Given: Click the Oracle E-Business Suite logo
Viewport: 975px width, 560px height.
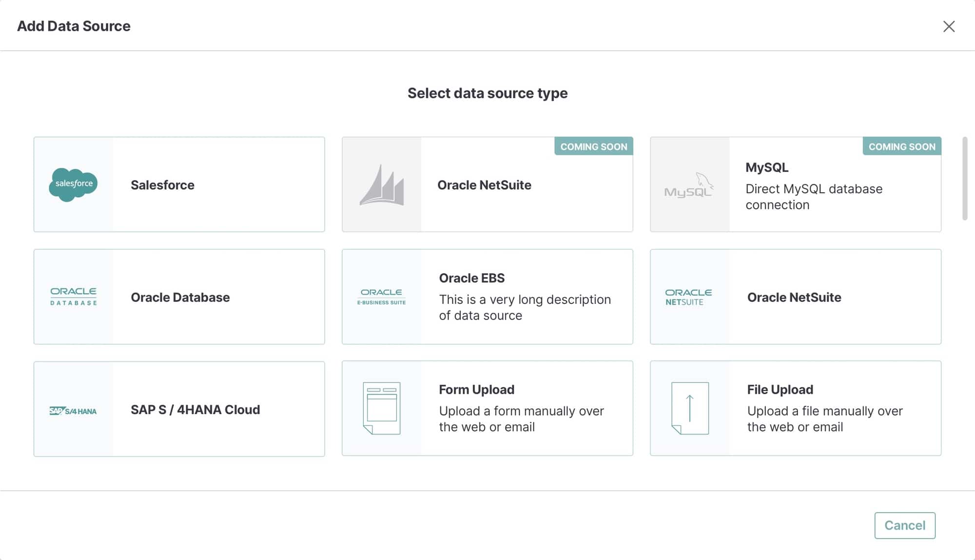Looking at the screenshot, I should [382, 297].
